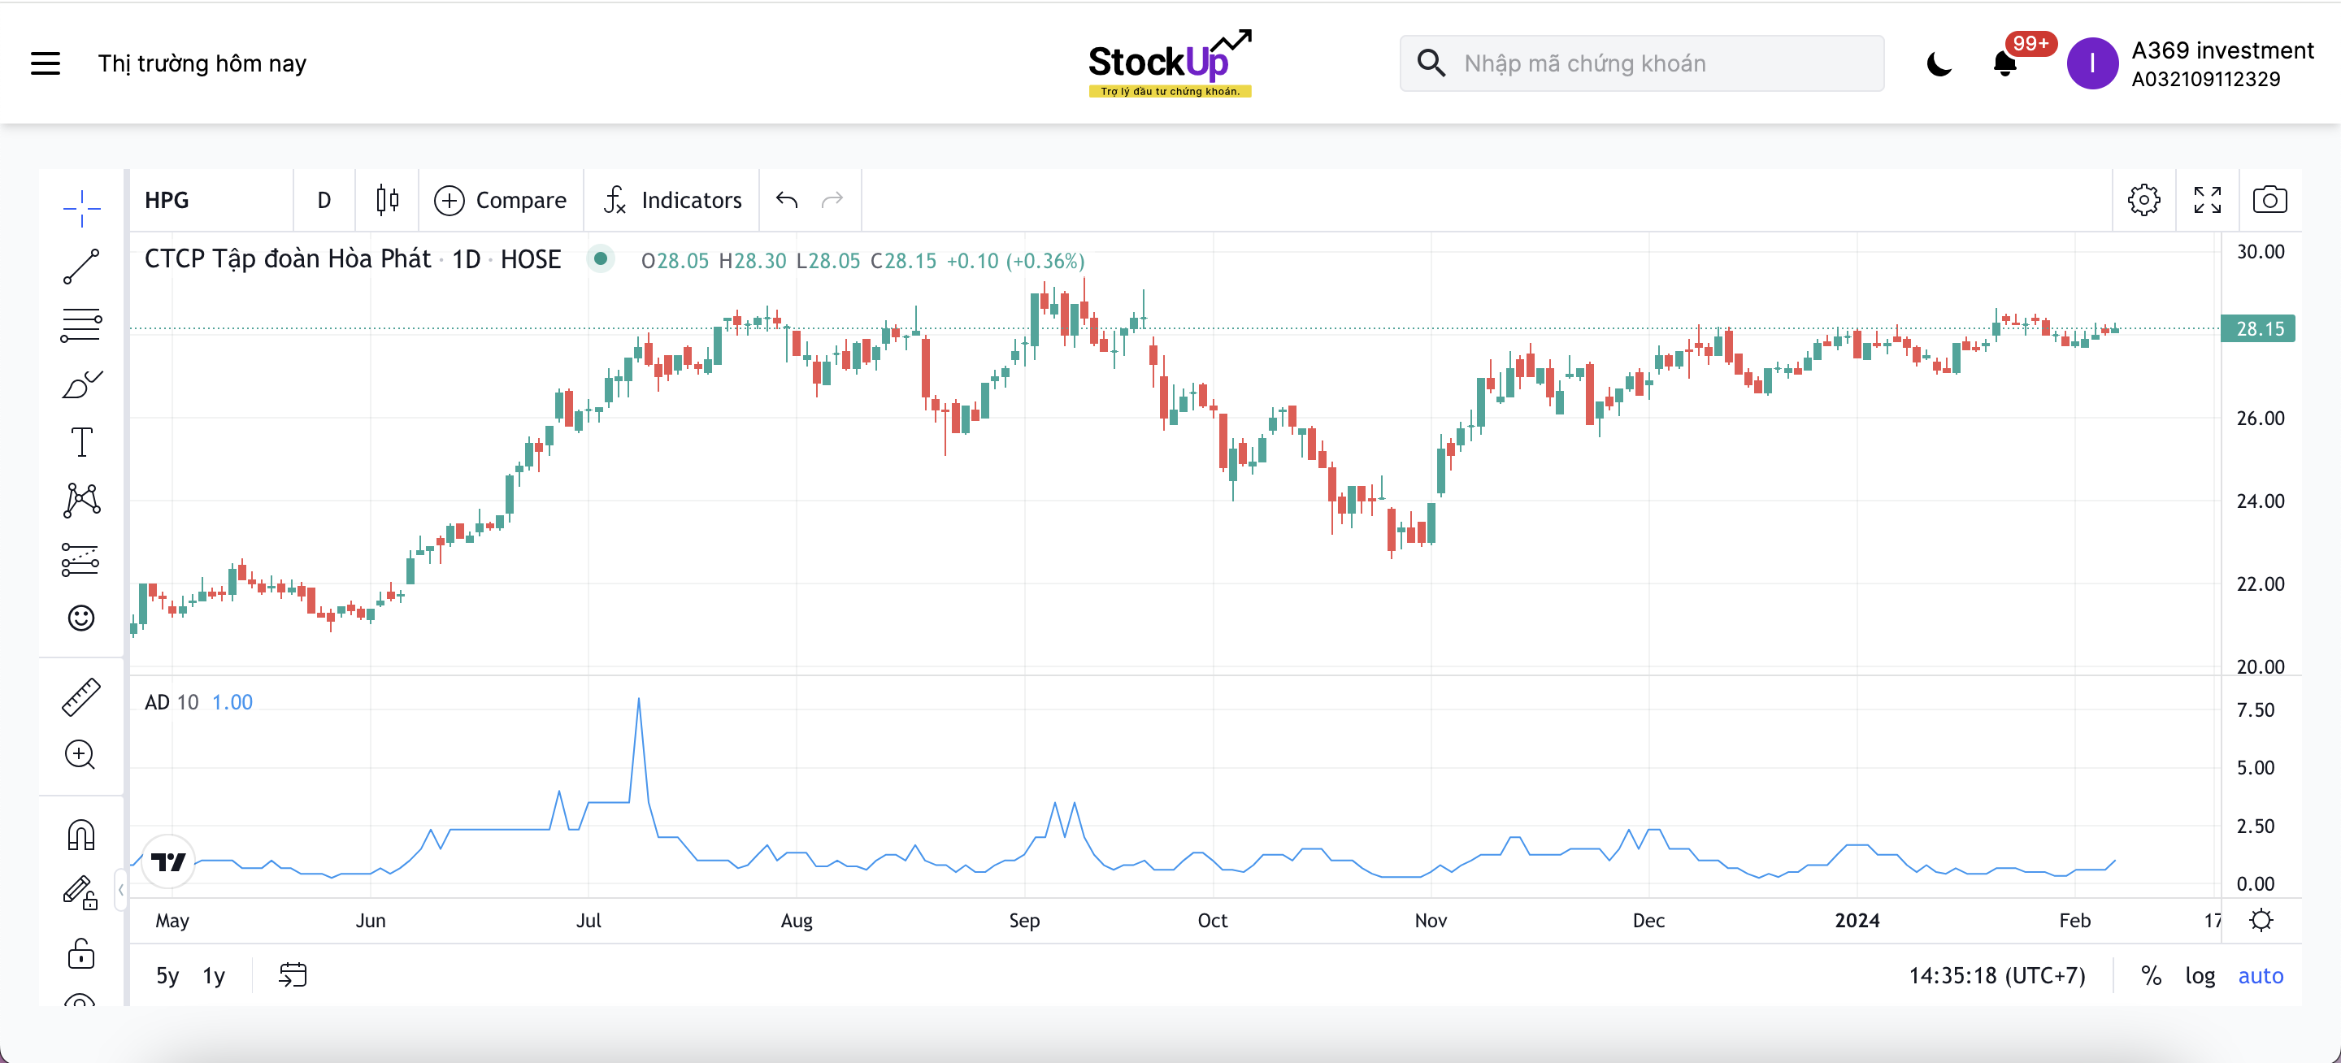Click Thị trường hôm nay heading

(202, 63)
